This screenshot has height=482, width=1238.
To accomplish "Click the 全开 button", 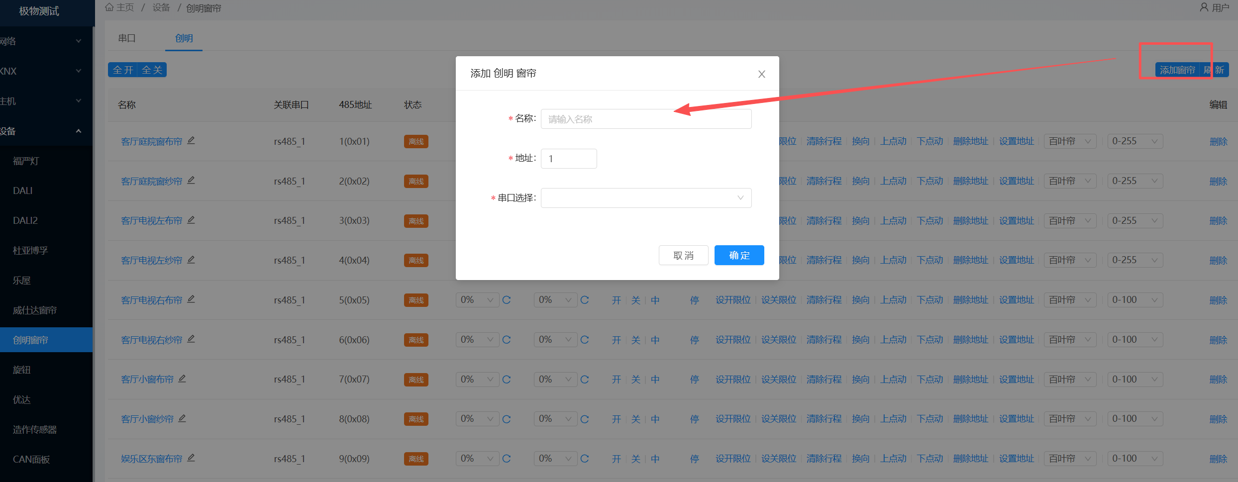I will tap(123, 70).
